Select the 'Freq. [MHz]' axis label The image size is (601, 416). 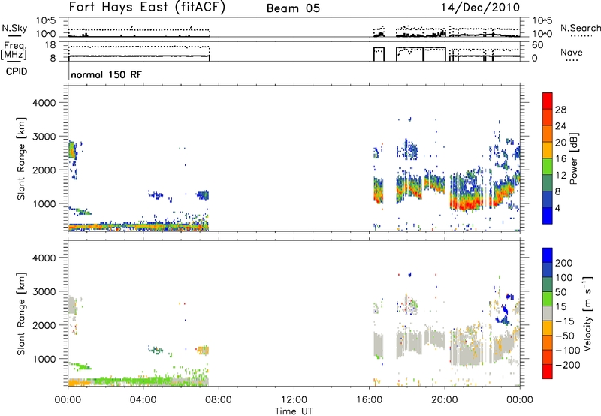click(14, 50)
